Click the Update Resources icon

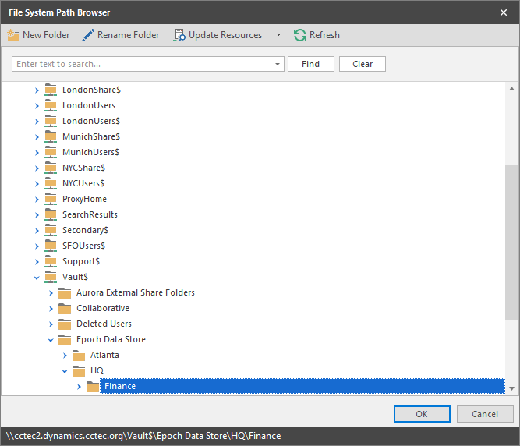[179, 35]
